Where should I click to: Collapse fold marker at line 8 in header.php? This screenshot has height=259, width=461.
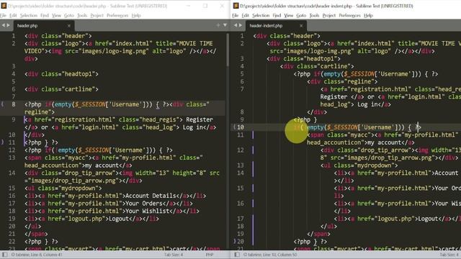click(2, 104)
